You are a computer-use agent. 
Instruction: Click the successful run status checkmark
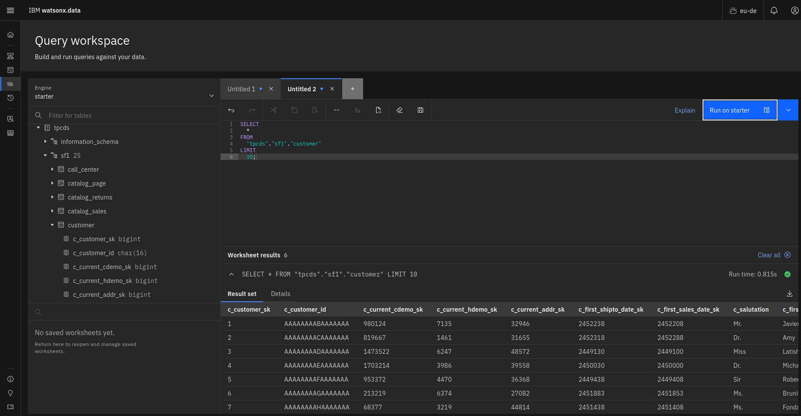[788, 274]
